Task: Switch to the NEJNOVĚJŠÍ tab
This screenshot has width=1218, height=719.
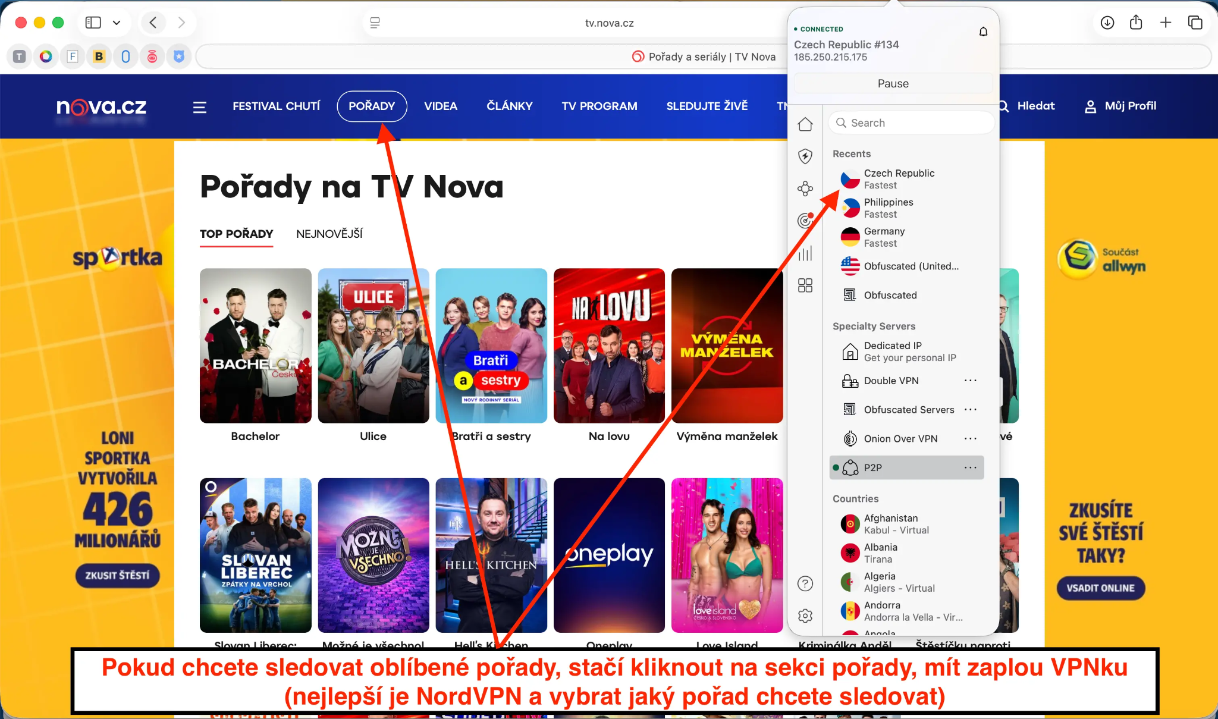Action: (329, 234)
